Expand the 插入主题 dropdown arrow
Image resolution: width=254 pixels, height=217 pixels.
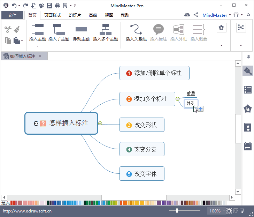pyautogui.click(x=38, y=46)
